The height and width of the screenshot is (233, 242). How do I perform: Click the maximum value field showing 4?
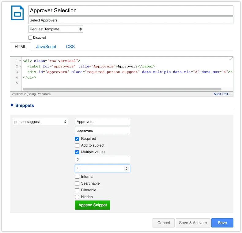pos(103,169)
